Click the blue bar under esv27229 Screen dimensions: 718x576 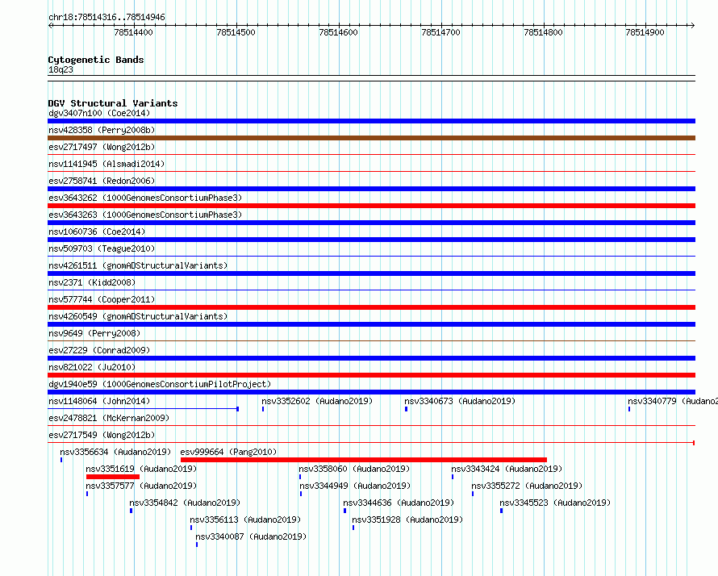[x=371, y=358]
